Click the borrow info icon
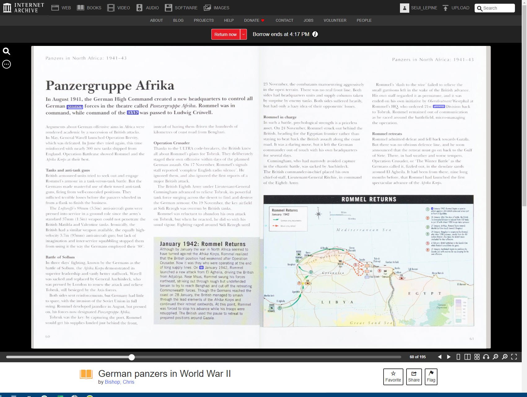This screenshot has height=397, width=527. pos(315,34)
